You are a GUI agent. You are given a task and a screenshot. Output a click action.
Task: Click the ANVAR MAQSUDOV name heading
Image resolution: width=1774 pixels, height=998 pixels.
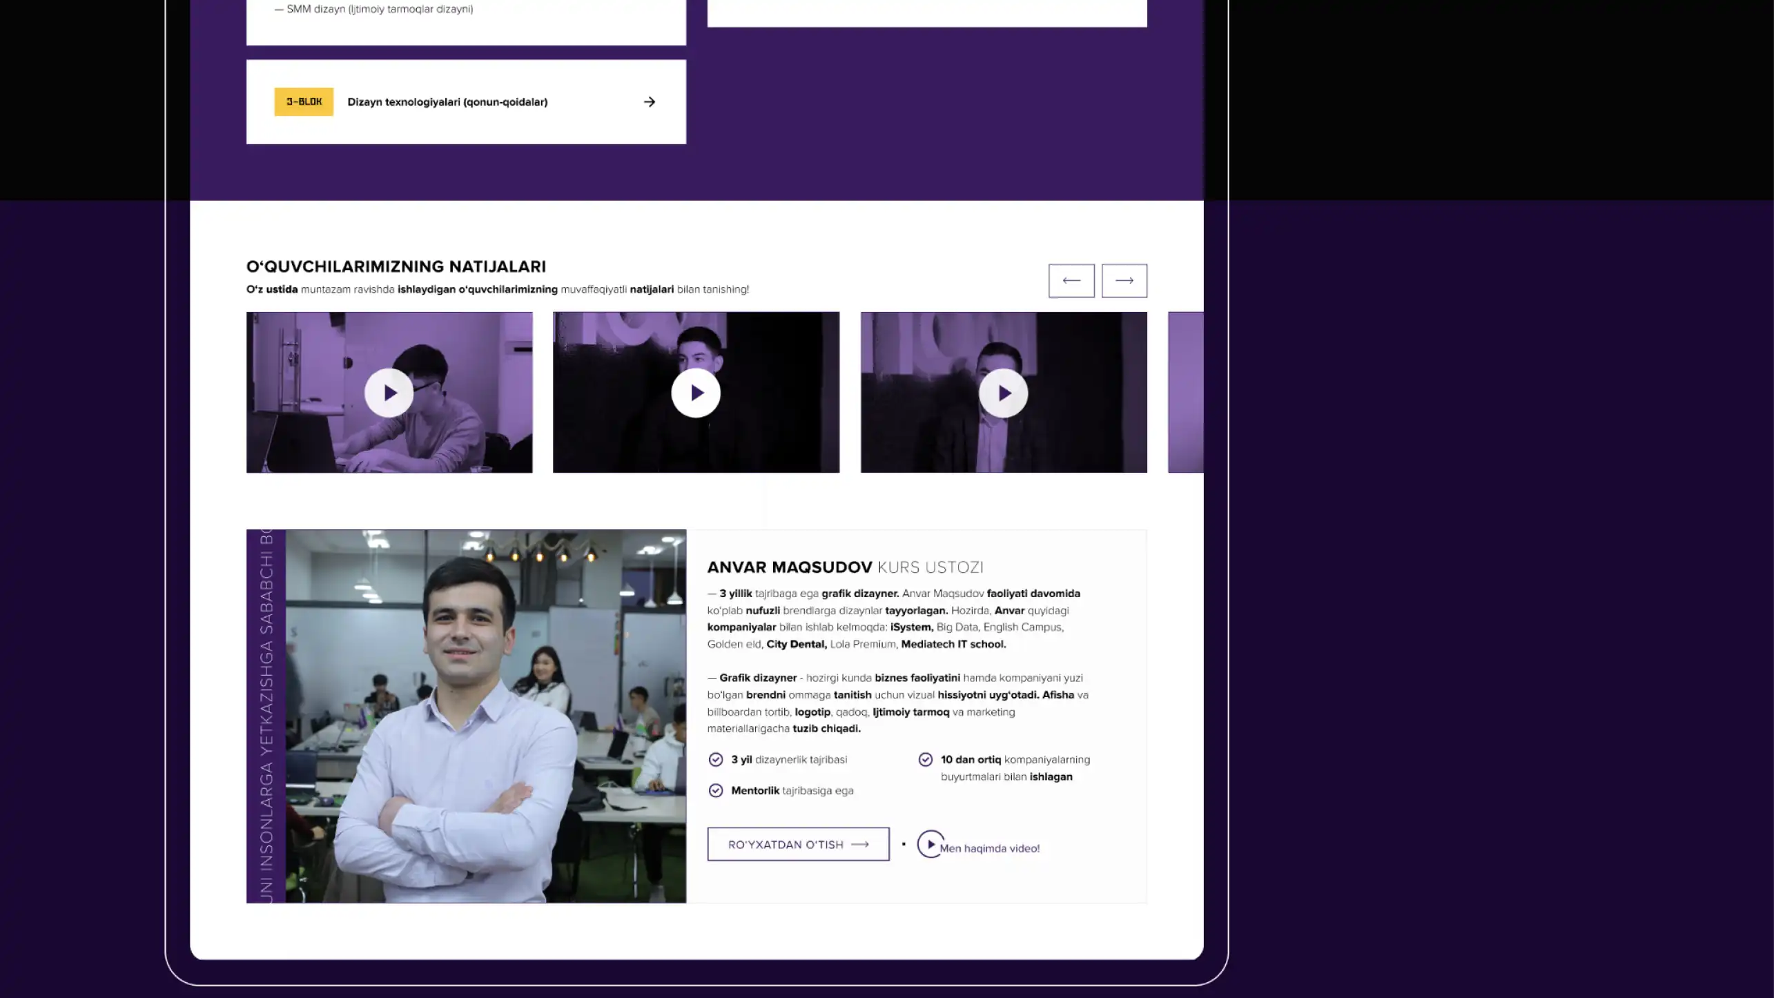789,567
